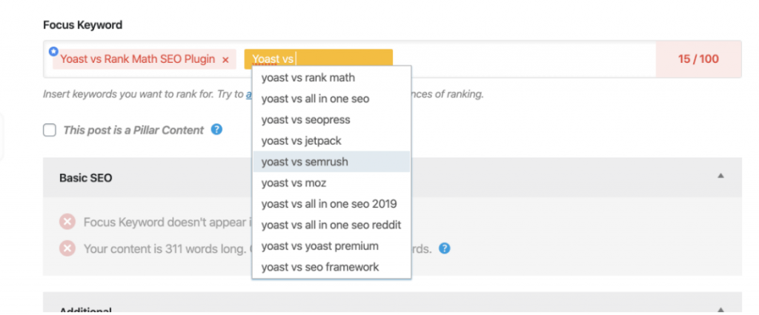Click the blue star on primary keyword
This screenshot has width=759, height=315.
pos(53,51)
